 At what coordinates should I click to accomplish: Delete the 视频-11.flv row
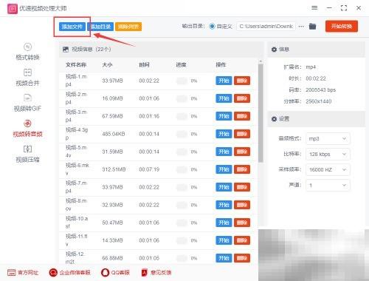(242, 240)
